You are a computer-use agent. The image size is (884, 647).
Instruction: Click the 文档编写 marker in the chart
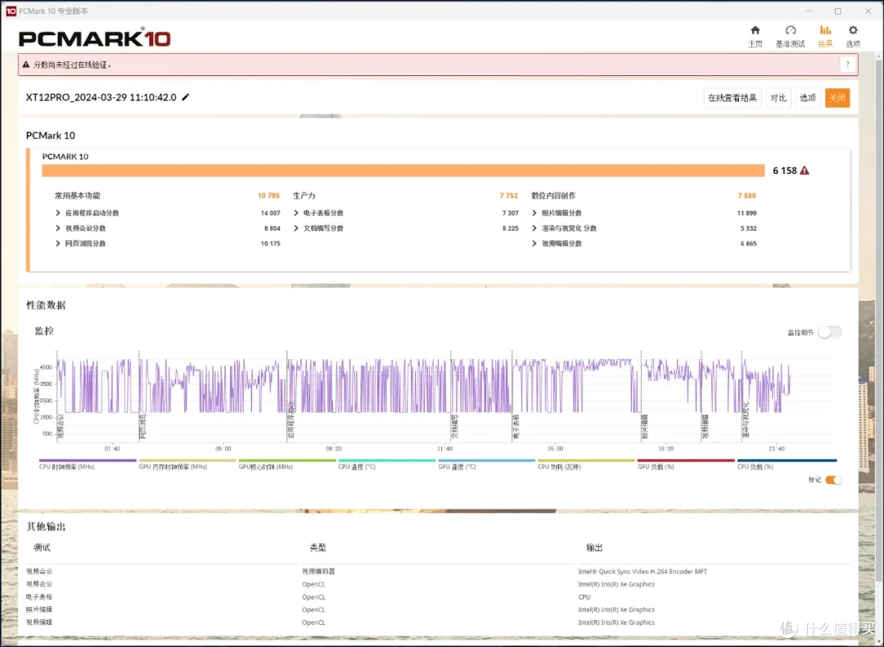[x=455, y=427]
